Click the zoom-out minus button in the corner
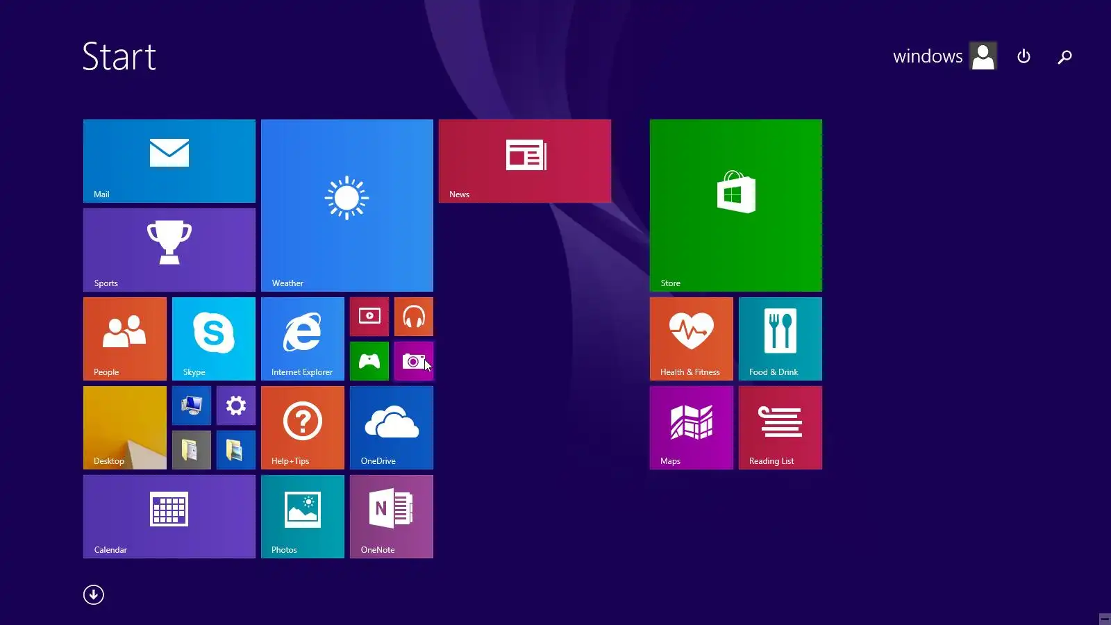This screenshot has width=1111, height=625. pyautogui.click(x=1105, y=619)
